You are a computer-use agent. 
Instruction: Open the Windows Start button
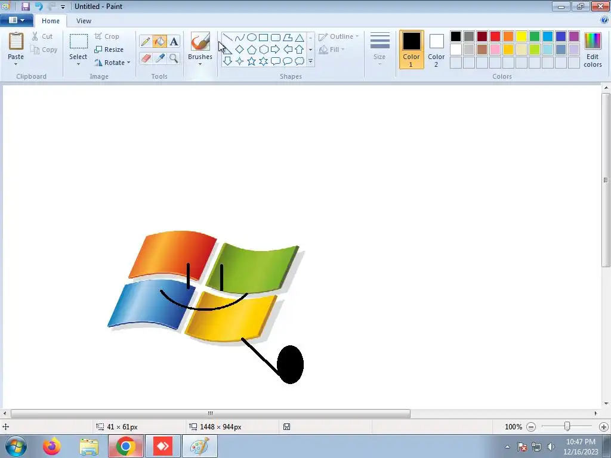point(16,446)
